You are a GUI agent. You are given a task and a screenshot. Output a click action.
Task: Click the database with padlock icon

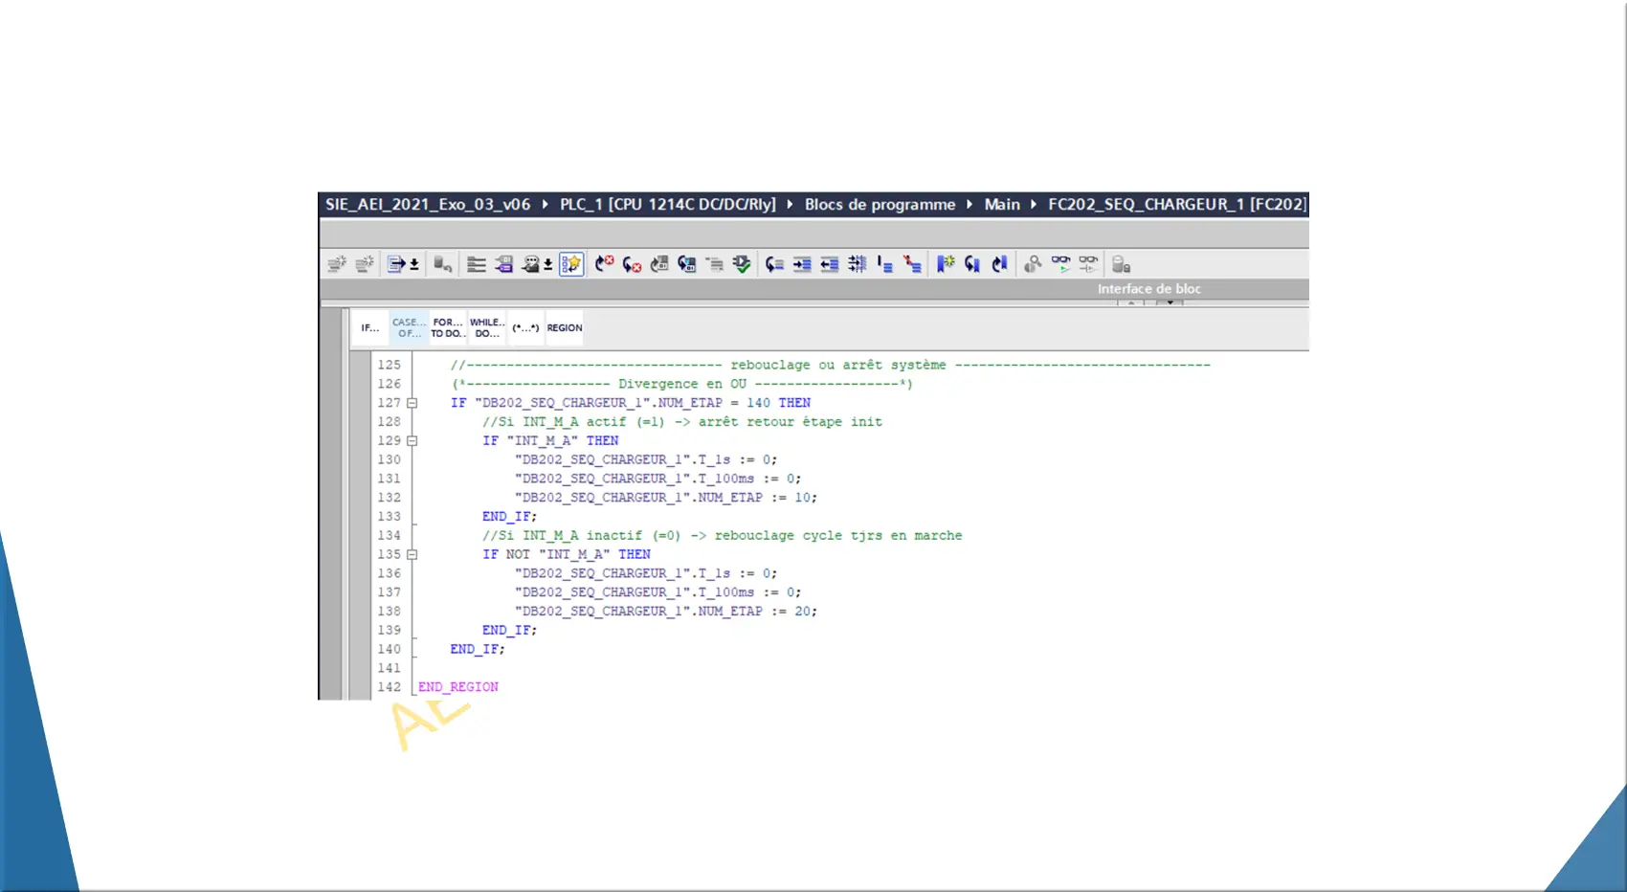tap(1122, 264)
